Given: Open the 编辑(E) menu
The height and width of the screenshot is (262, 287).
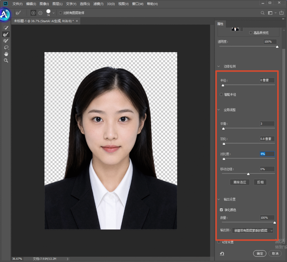Looking at the screenshot, I should (31, 4).
